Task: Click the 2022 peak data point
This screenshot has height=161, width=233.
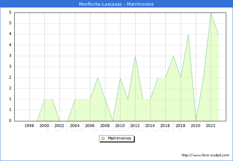Action: (211, 13)
